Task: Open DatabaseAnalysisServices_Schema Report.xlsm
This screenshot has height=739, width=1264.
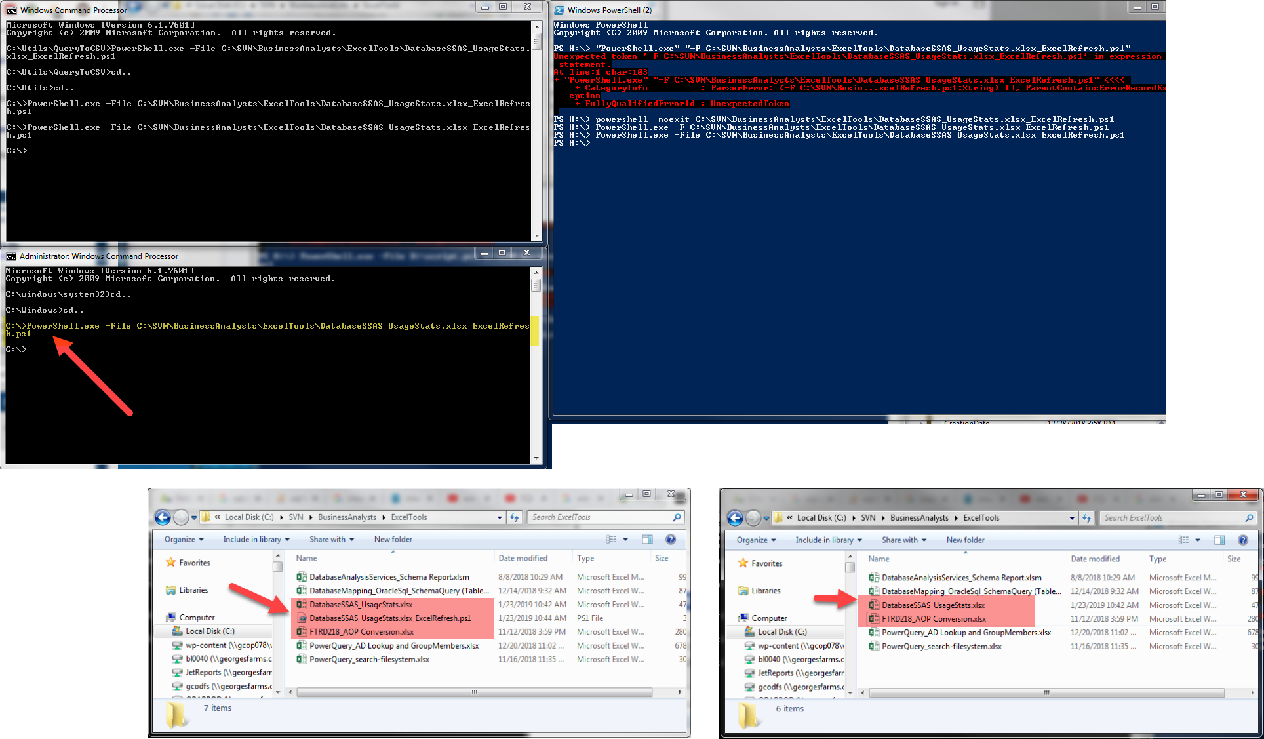Action: pyautogui.click(x=389, y=576)
